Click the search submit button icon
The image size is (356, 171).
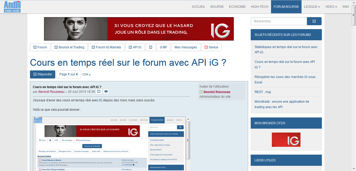[x=314, y=21]
